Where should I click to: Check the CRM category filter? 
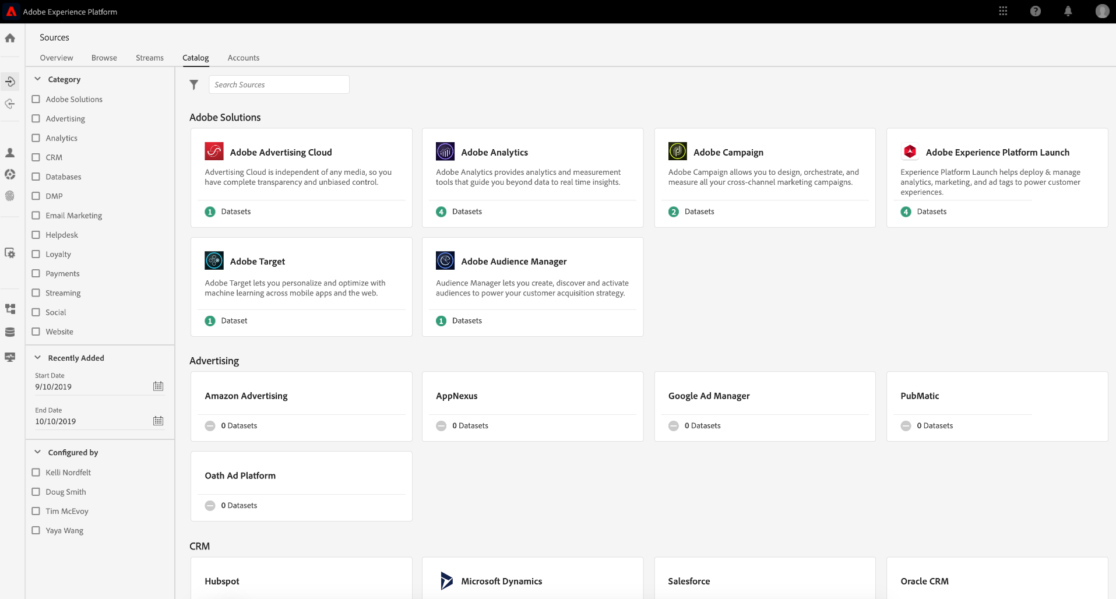36,157
